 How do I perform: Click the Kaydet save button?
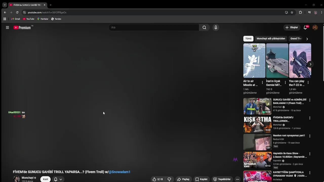[201, 179]
